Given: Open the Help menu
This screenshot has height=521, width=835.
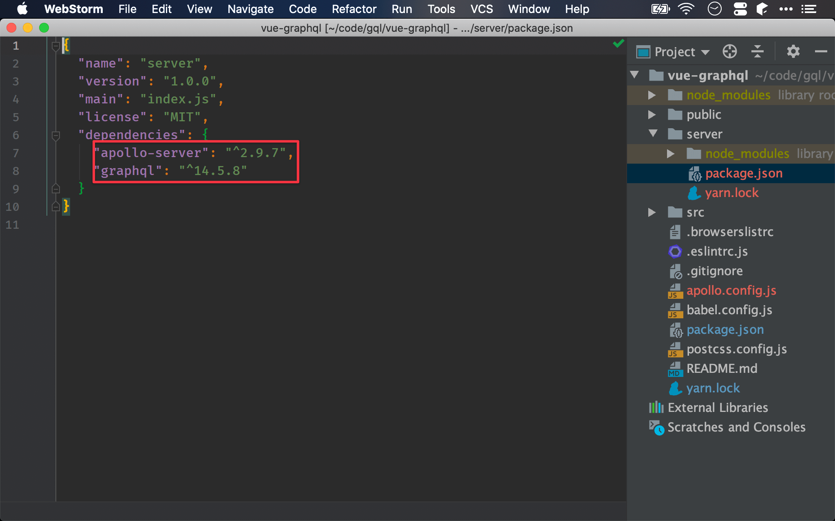Looking at the screenshot, I should (577, 9).
